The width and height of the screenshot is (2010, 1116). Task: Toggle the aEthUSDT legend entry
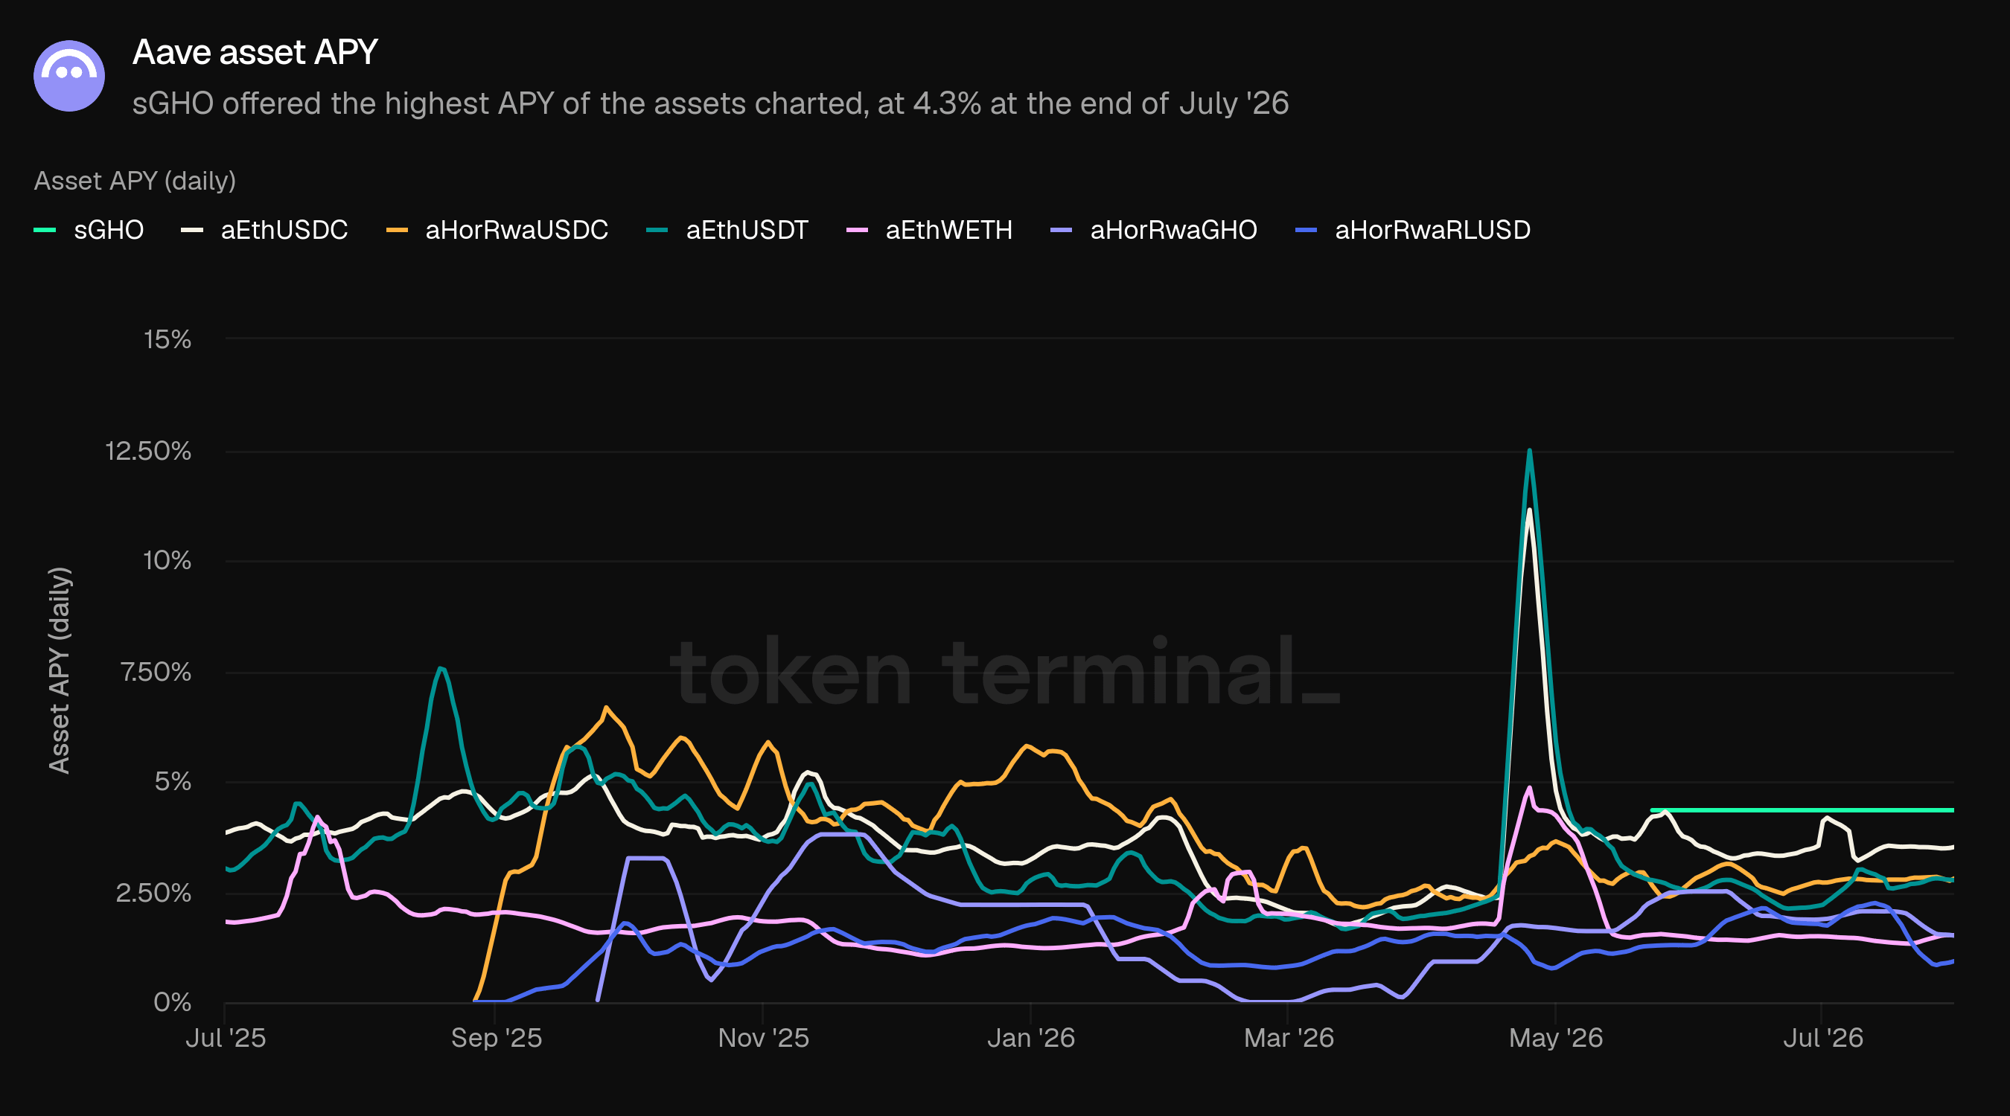tap(727, 230)
